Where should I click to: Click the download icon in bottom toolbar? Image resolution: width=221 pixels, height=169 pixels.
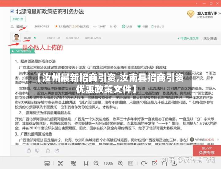[174, 163]
